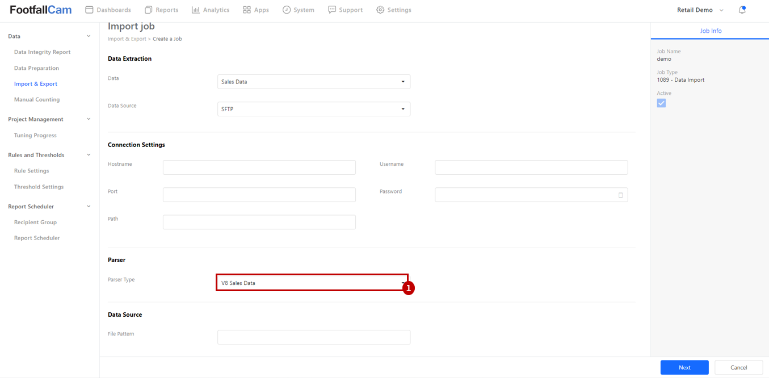
Task: Open the Data dropdown showing Sales Data
Action: point(313,82)
